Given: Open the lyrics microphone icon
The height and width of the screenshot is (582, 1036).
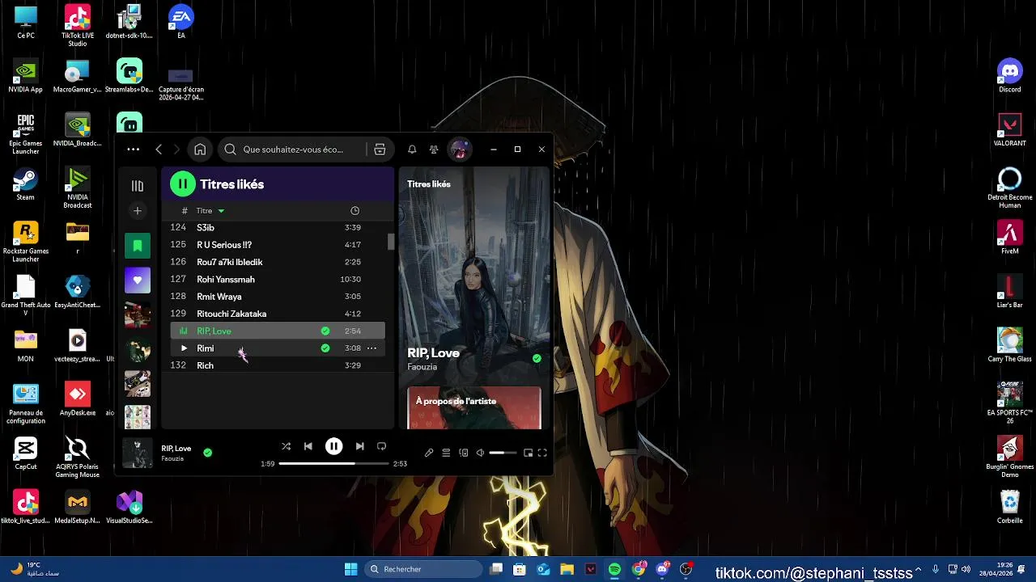Looking at the screenshot, I should click(429, 453).
